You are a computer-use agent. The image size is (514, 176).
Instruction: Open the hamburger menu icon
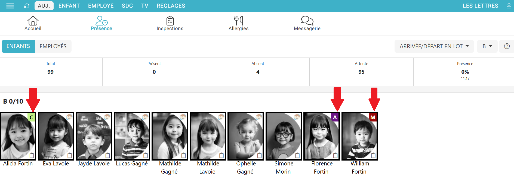tap(10, 6)
